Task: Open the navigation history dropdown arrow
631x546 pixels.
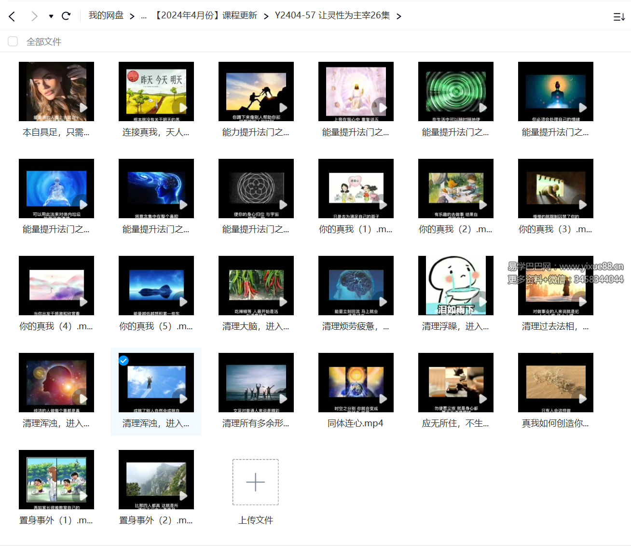Action: (x=51, y=16)
